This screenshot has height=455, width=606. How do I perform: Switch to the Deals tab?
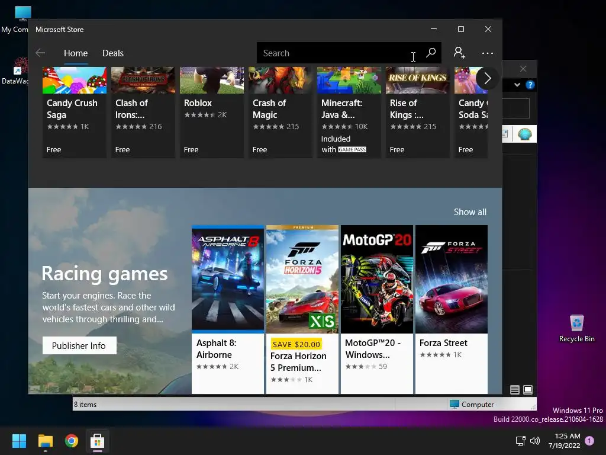(113, 53)
